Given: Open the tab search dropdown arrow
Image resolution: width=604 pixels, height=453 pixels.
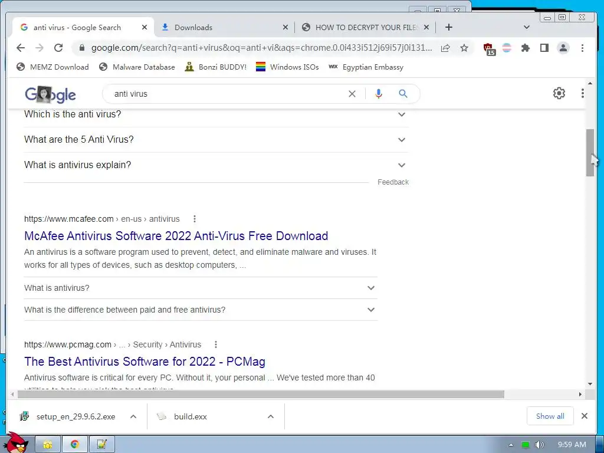Looking at the screenshot, I should tap(527, 27).
